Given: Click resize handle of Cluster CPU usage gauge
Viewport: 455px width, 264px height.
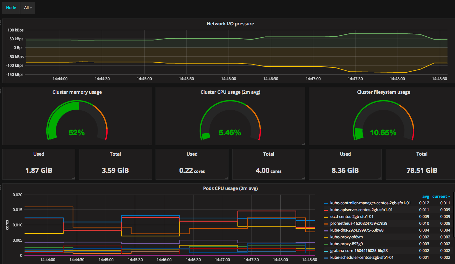Looking at the screenshot, I should pyautogui.click(x=303, y=143).
